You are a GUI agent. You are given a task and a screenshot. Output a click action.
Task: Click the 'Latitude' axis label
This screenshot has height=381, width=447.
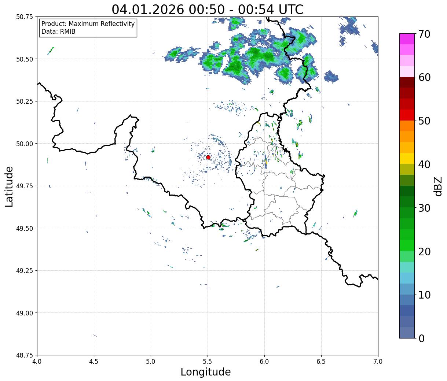click(x=9, y=186)
